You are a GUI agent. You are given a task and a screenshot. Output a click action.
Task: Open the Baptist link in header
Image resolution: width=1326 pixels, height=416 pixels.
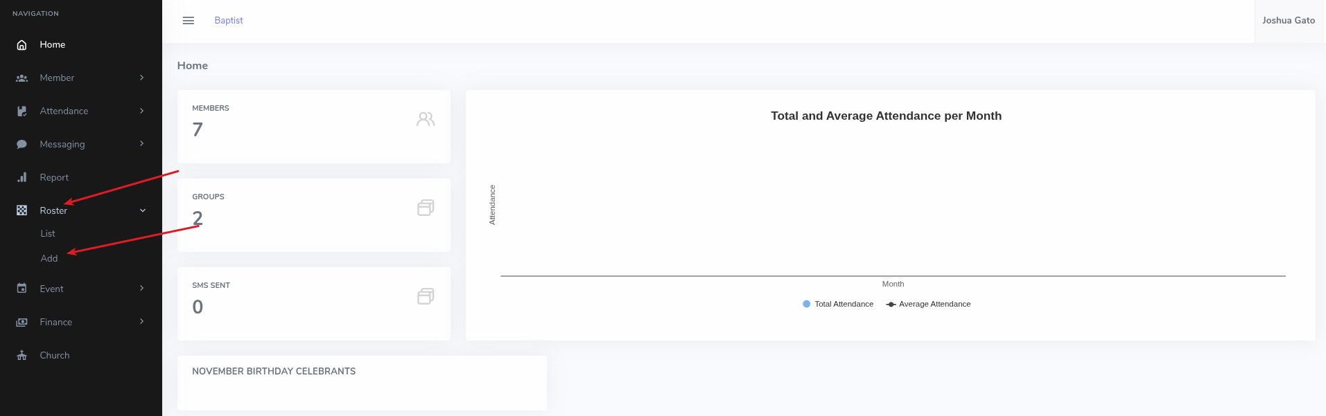[x=229, y=21]
